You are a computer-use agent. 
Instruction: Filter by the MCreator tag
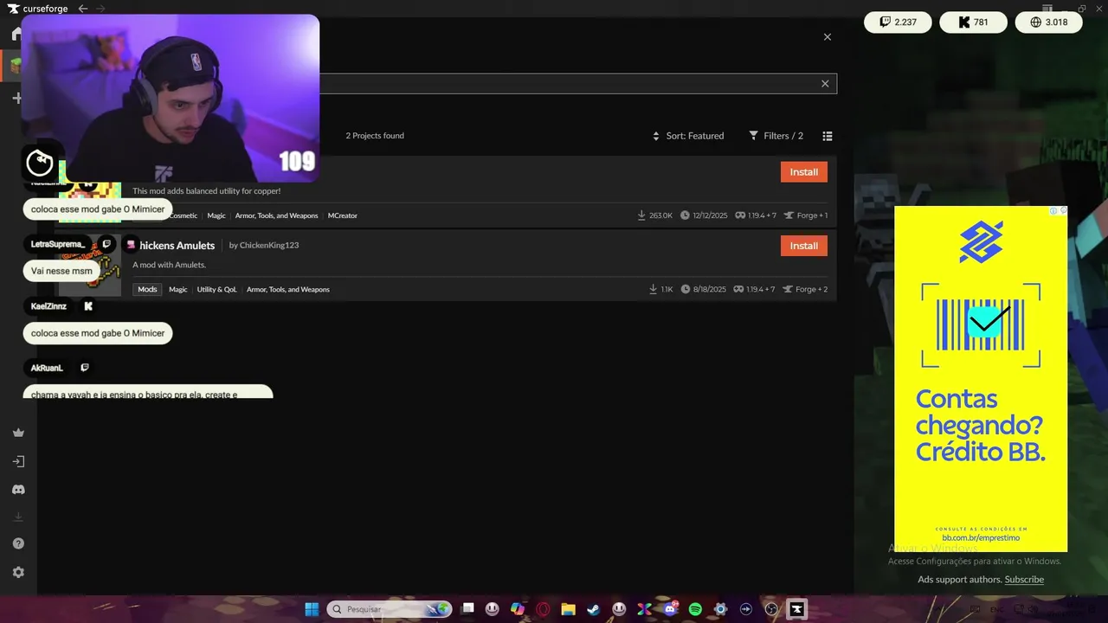coord(343,215)
